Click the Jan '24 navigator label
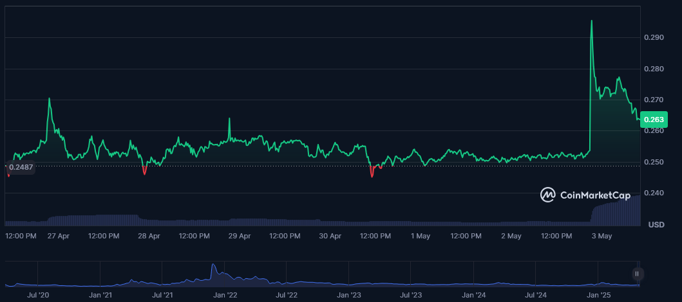 click(473, 295)
